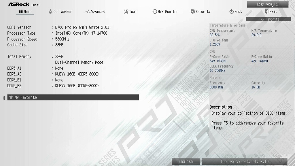Click Total Memory label

(x=19, y=56)
